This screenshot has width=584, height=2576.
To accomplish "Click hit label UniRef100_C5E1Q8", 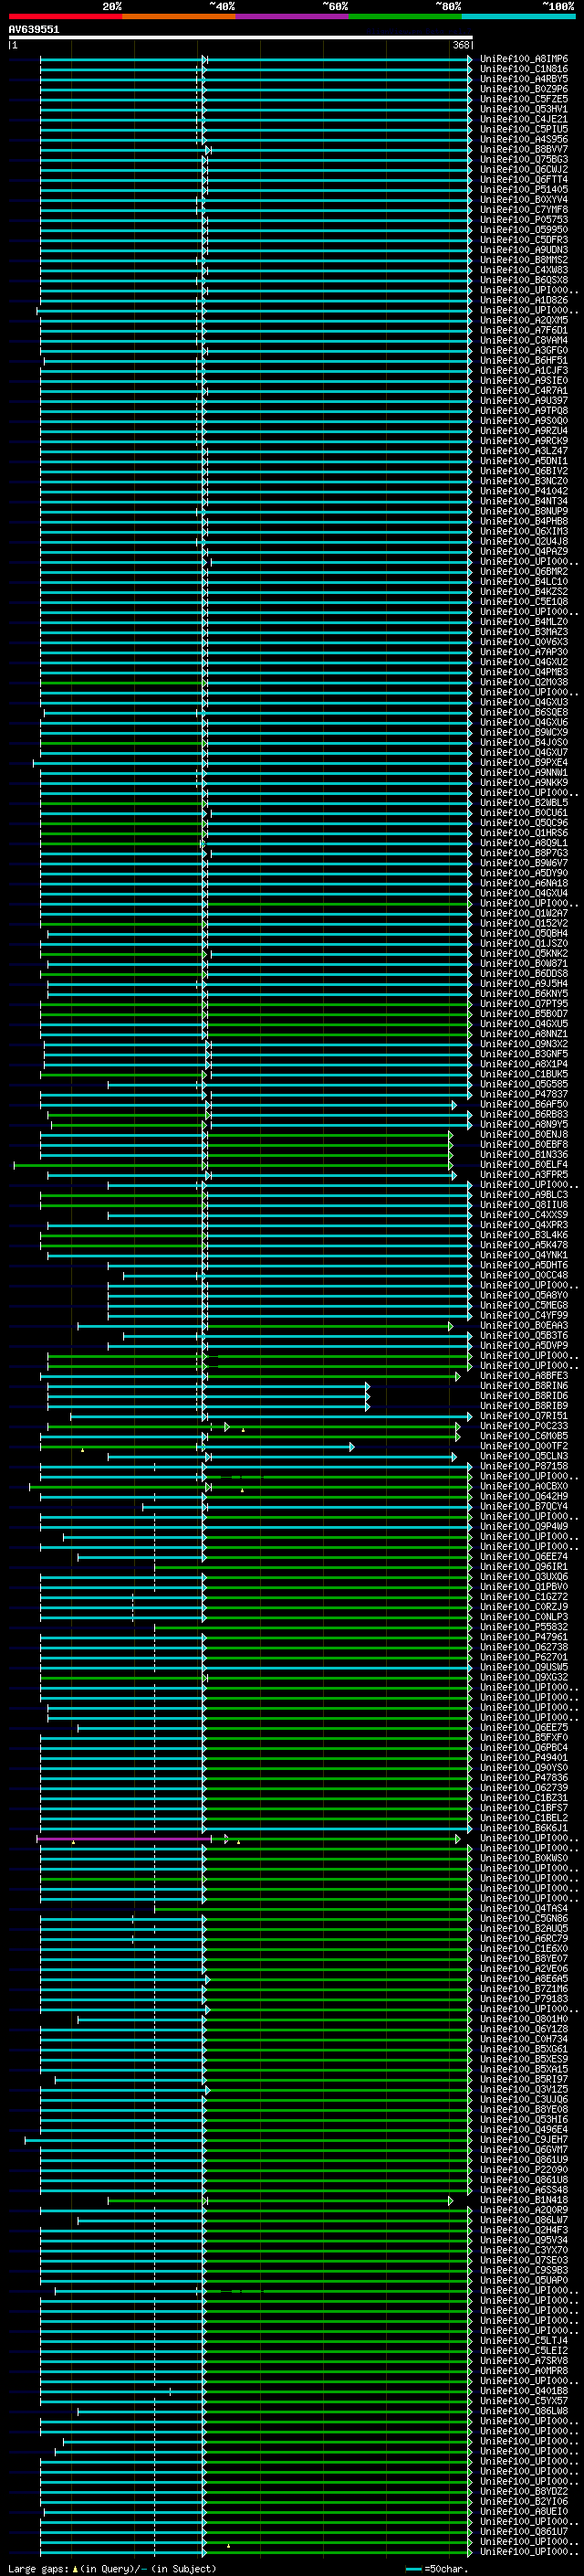I will click(524, 601).
